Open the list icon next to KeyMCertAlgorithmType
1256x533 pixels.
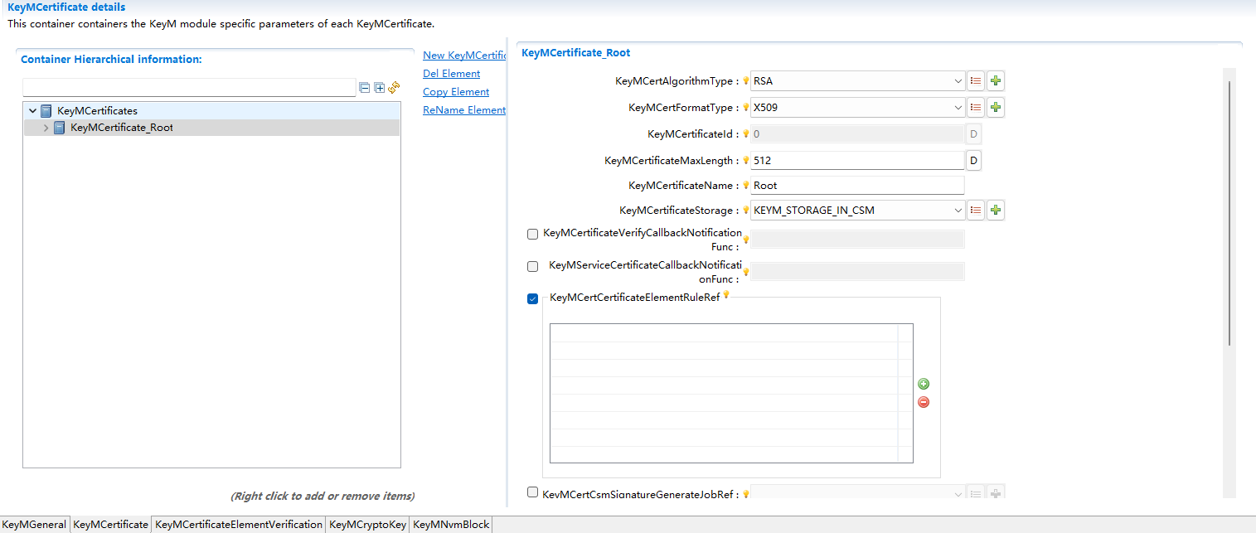pos(975,80)
